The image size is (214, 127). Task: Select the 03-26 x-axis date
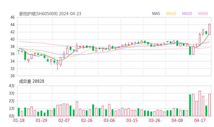155,120
